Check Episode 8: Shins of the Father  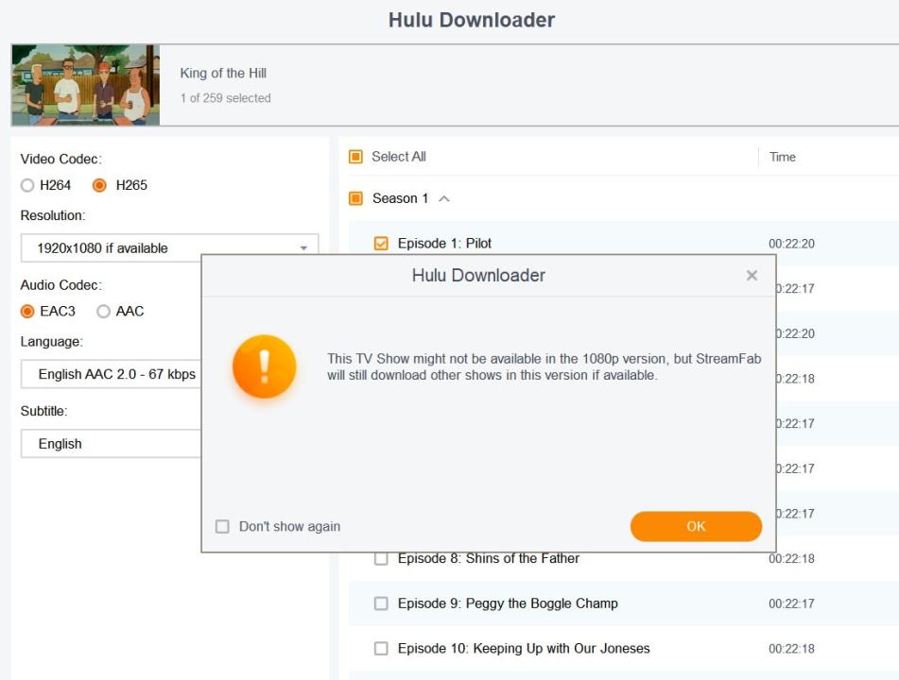381,558
